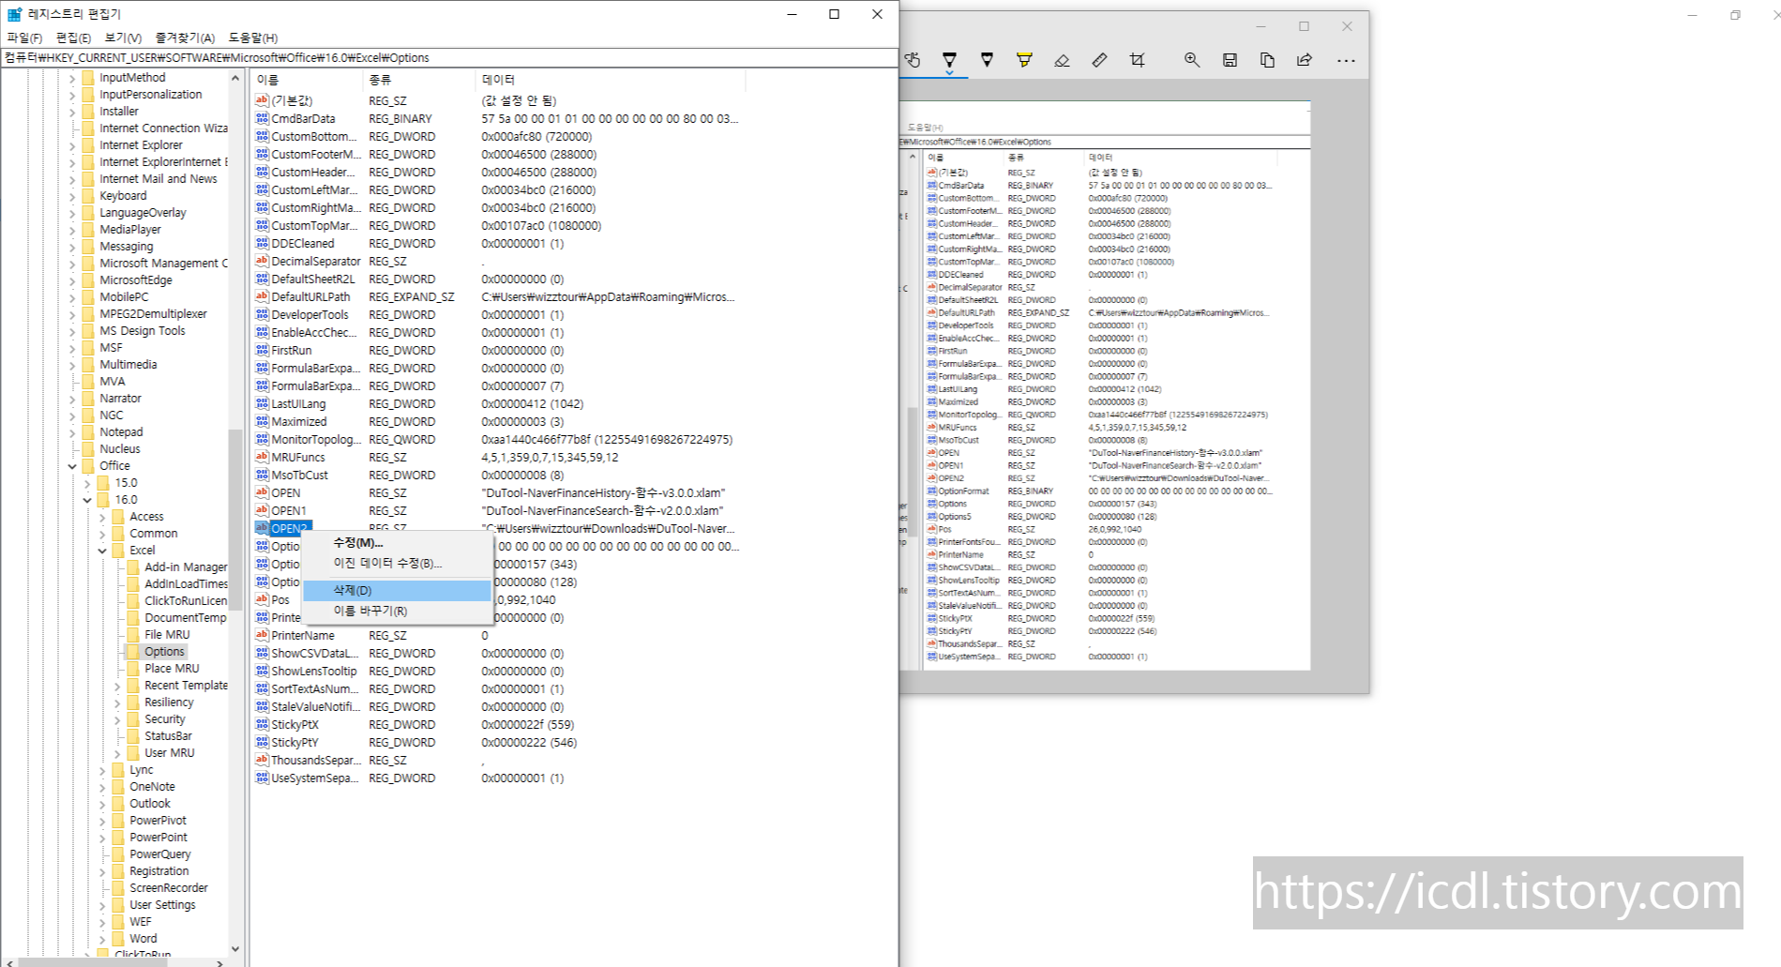Click the registry path address bar

(449, 57)
